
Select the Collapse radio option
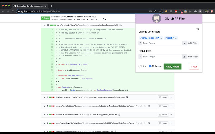150,66
